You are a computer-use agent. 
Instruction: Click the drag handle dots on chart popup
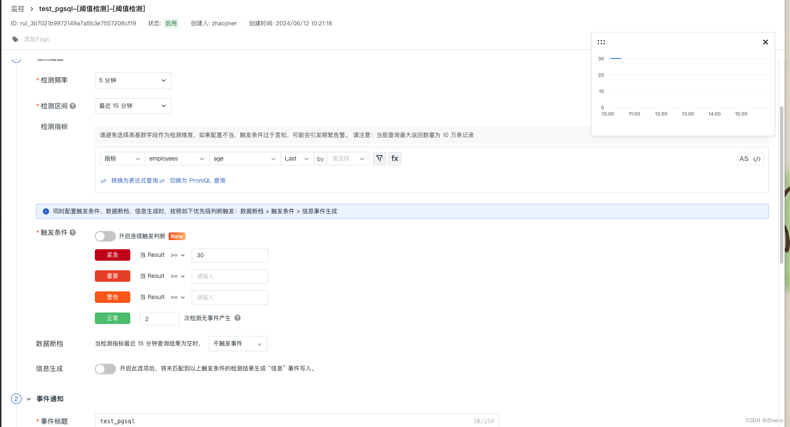coord(601,42)
